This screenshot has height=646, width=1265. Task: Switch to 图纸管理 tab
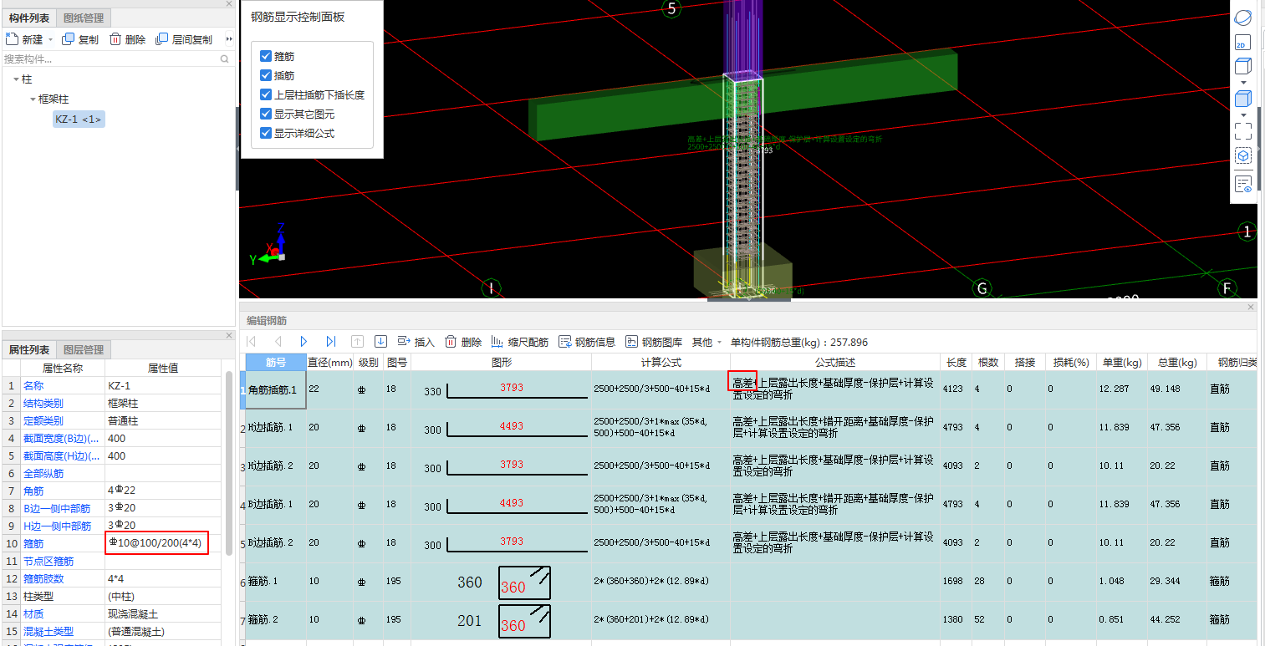83,18
